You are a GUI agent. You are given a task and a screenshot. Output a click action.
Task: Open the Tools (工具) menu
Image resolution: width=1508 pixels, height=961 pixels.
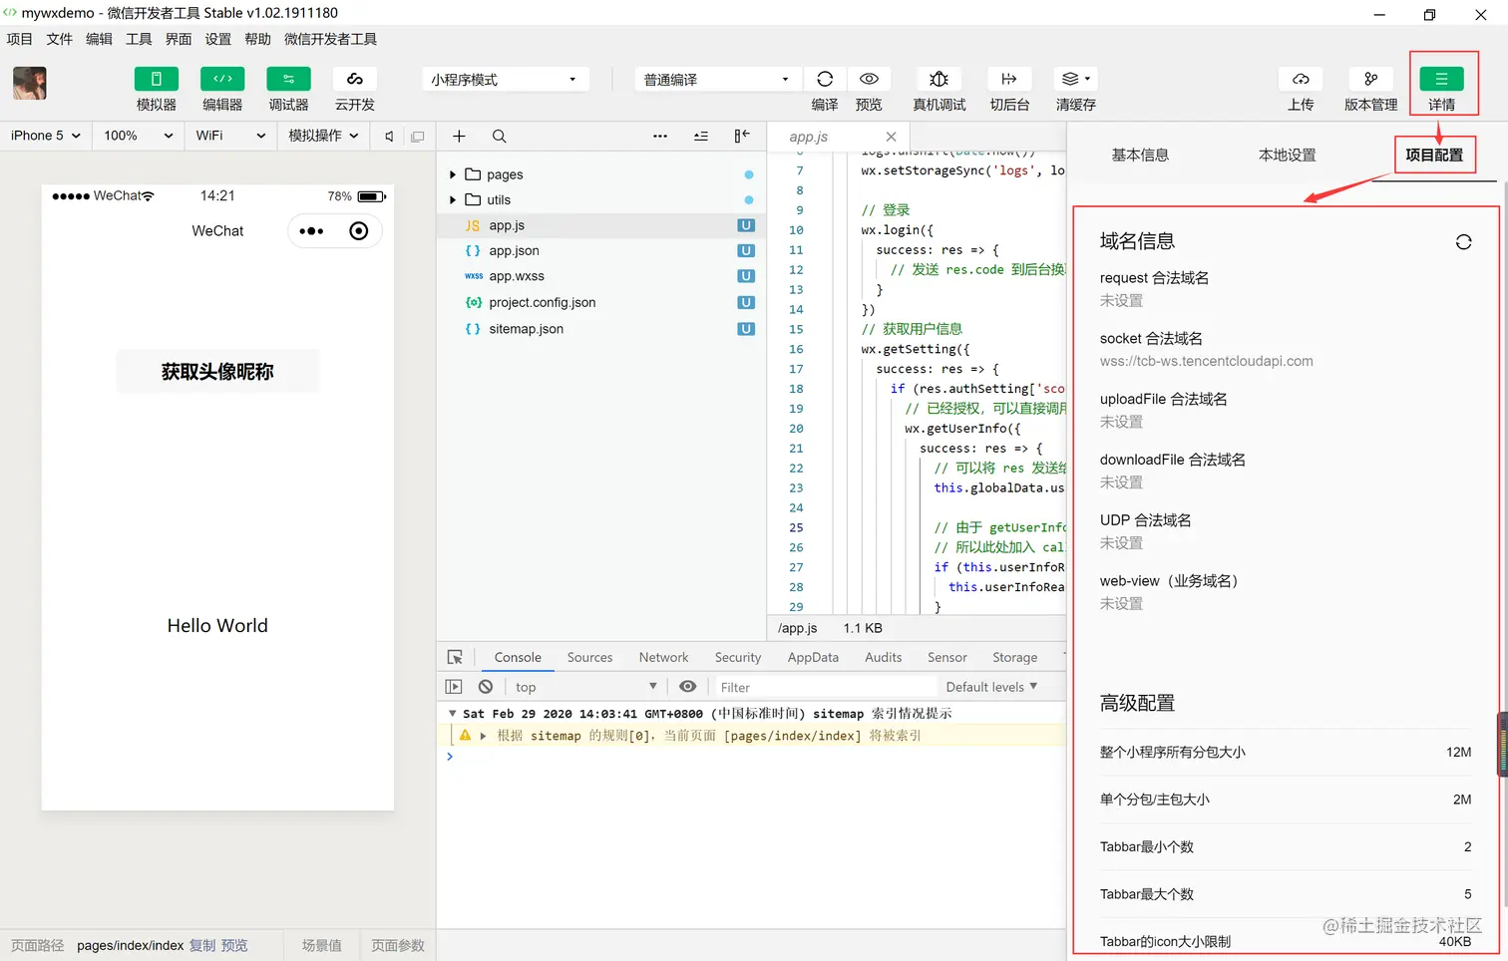[139, 39]
